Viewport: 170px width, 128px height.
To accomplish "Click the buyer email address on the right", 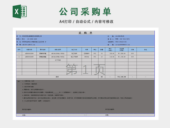I will (122, 45).
